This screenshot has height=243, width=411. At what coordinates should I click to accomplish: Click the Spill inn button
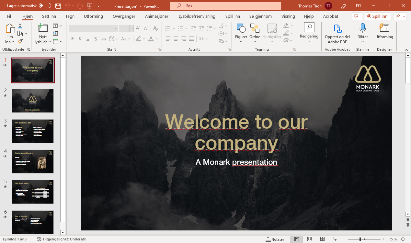point(378,16)
